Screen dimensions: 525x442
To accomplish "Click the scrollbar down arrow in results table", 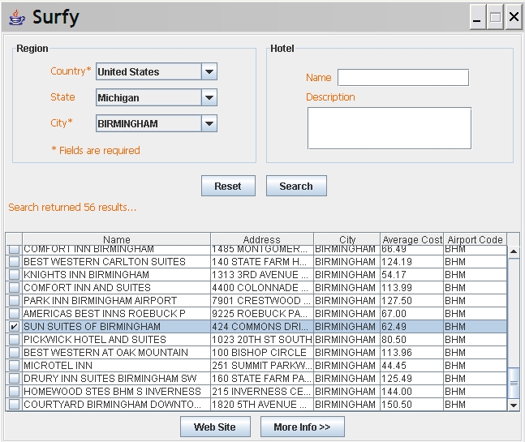I will 514,405.
